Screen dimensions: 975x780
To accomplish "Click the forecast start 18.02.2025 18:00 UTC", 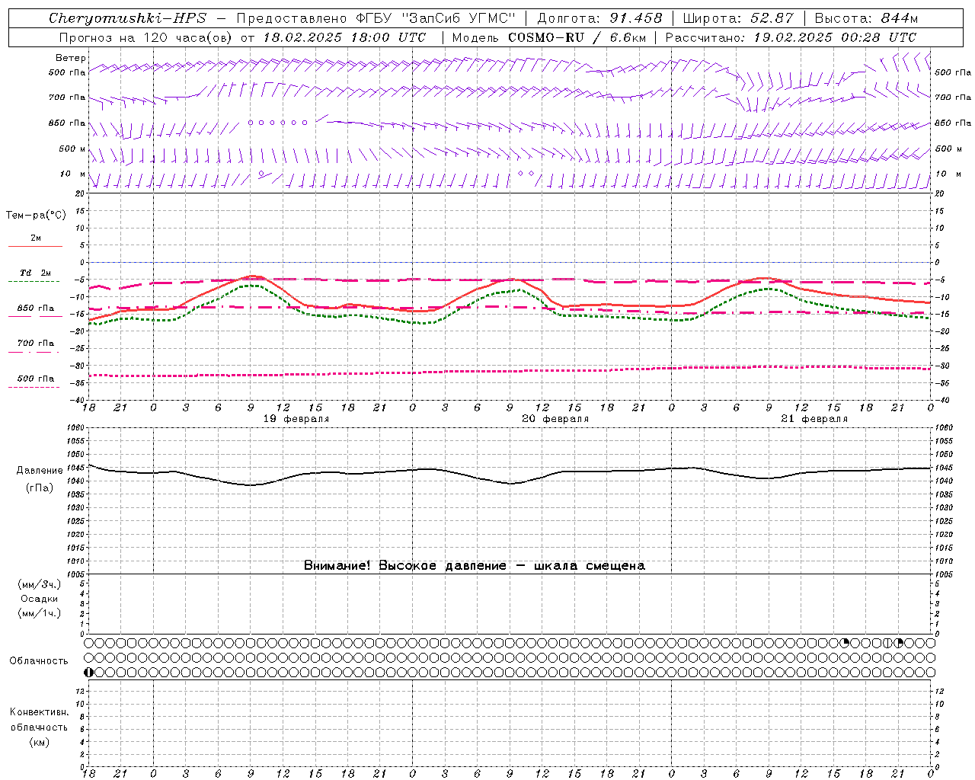I will (344, 37).
